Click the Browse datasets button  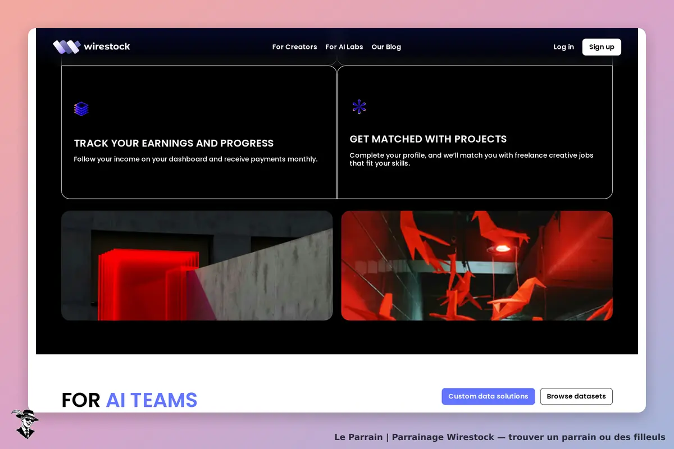click(576, 396)
